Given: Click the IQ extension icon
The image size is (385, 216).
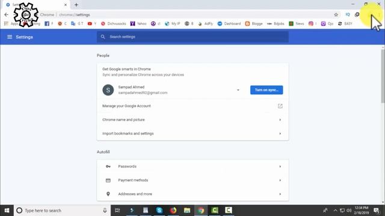Looking at the screenshot, I should click(x=348, y=14).
